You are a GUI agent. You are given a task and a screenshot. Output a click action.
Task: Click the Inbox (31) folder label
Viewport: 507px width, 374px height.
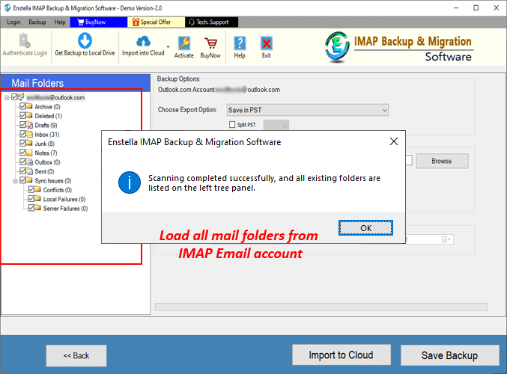click(x=47, y=135)
